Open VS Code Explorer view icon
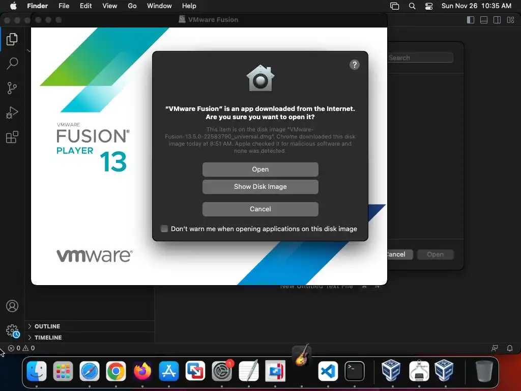Viewport: 521px width, 391px height. [12, 39]
